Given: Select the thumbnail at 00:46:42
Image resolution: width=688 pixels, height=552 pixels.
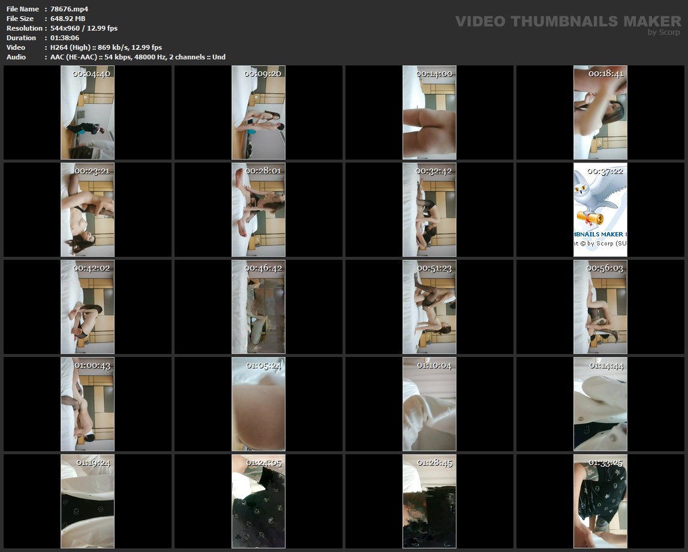Looking at the screenshot, I should coord(259,307).
